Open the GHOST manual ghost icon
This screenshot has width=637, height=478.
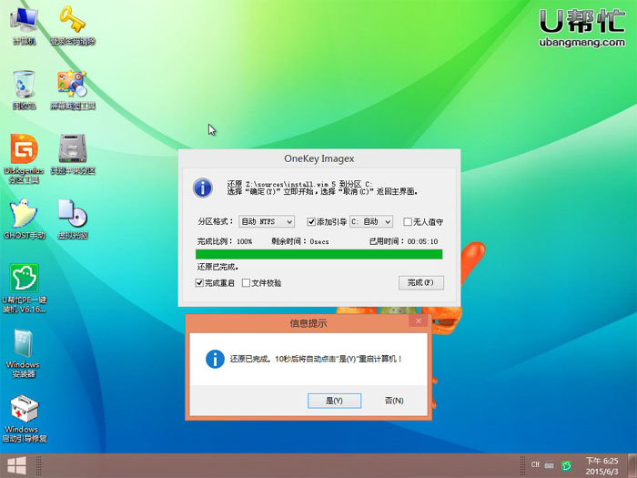click(x=24, y=216)
